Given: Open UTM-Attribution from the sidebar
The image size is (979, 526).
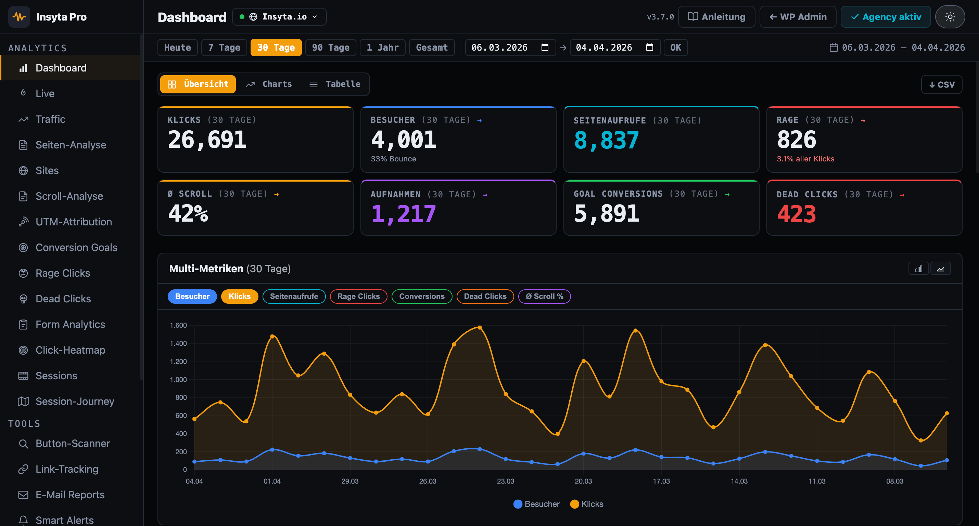Looking at the screenshot, I should tap(73, 221).
